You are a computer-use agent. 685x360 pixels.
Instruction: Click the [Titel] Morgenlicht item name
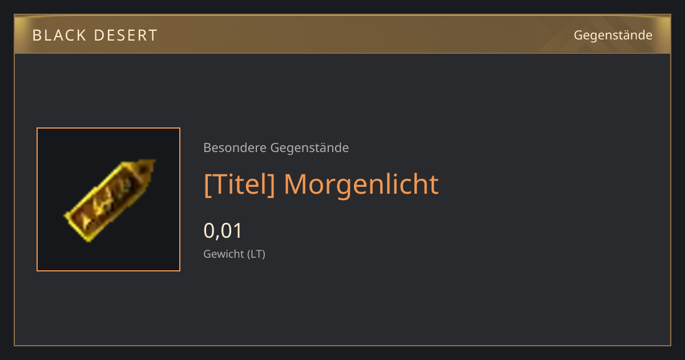coord(321,184)
